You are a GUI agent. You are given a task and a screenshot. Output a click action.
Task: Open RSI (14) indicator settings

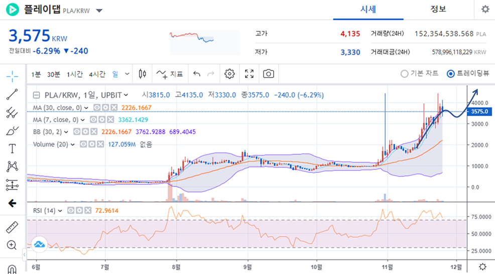pyautogui.click(x=79, y=211)
